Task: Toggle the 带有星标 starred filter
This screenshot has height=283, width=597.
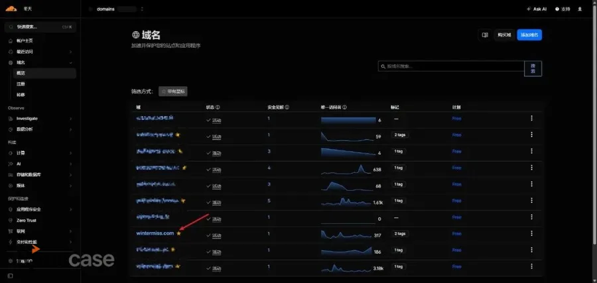Action: pos(173,91)
